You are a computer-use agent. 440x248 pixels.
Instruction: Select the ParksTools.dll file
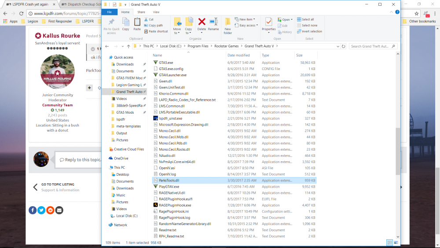tap(235, 180)
